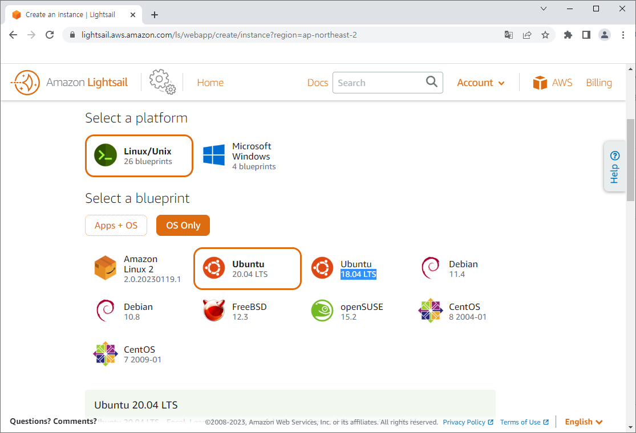Image resolution: width=636 pixels, height=433 pixels.
Task: Open the English language dropdown
Action: tap(584, 422)
